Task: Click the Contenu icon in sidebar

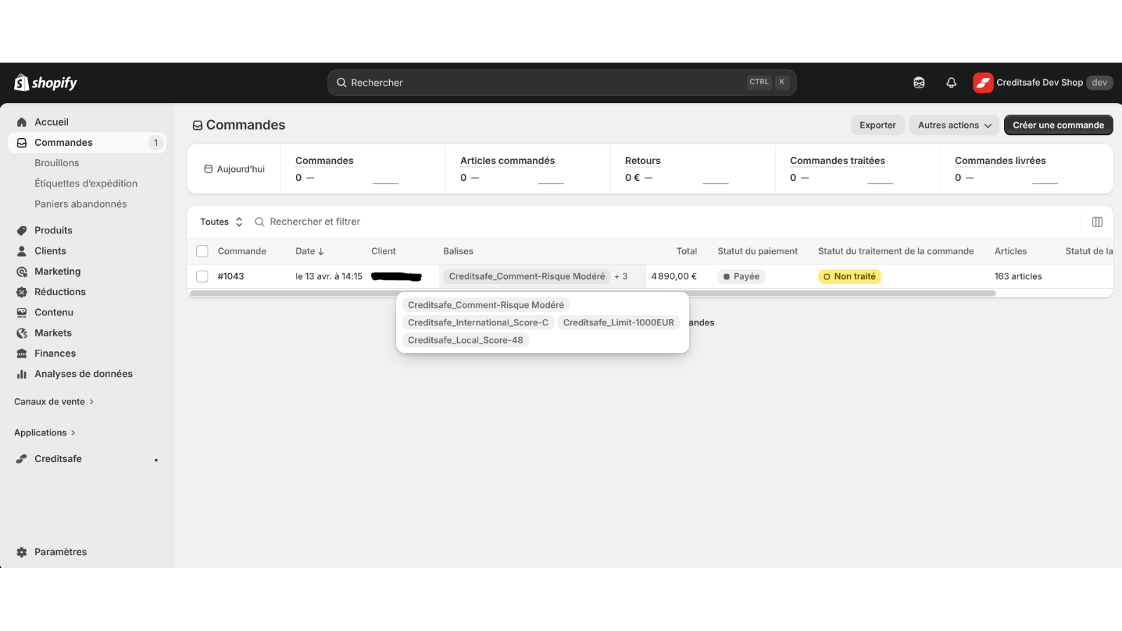Action: [22, 313]
